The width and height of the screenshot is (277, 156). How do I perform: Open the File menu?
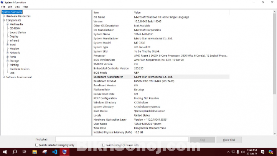(x=3, y=7)
